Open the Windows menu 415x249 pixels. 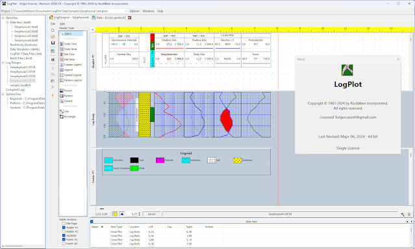[148, 11]
